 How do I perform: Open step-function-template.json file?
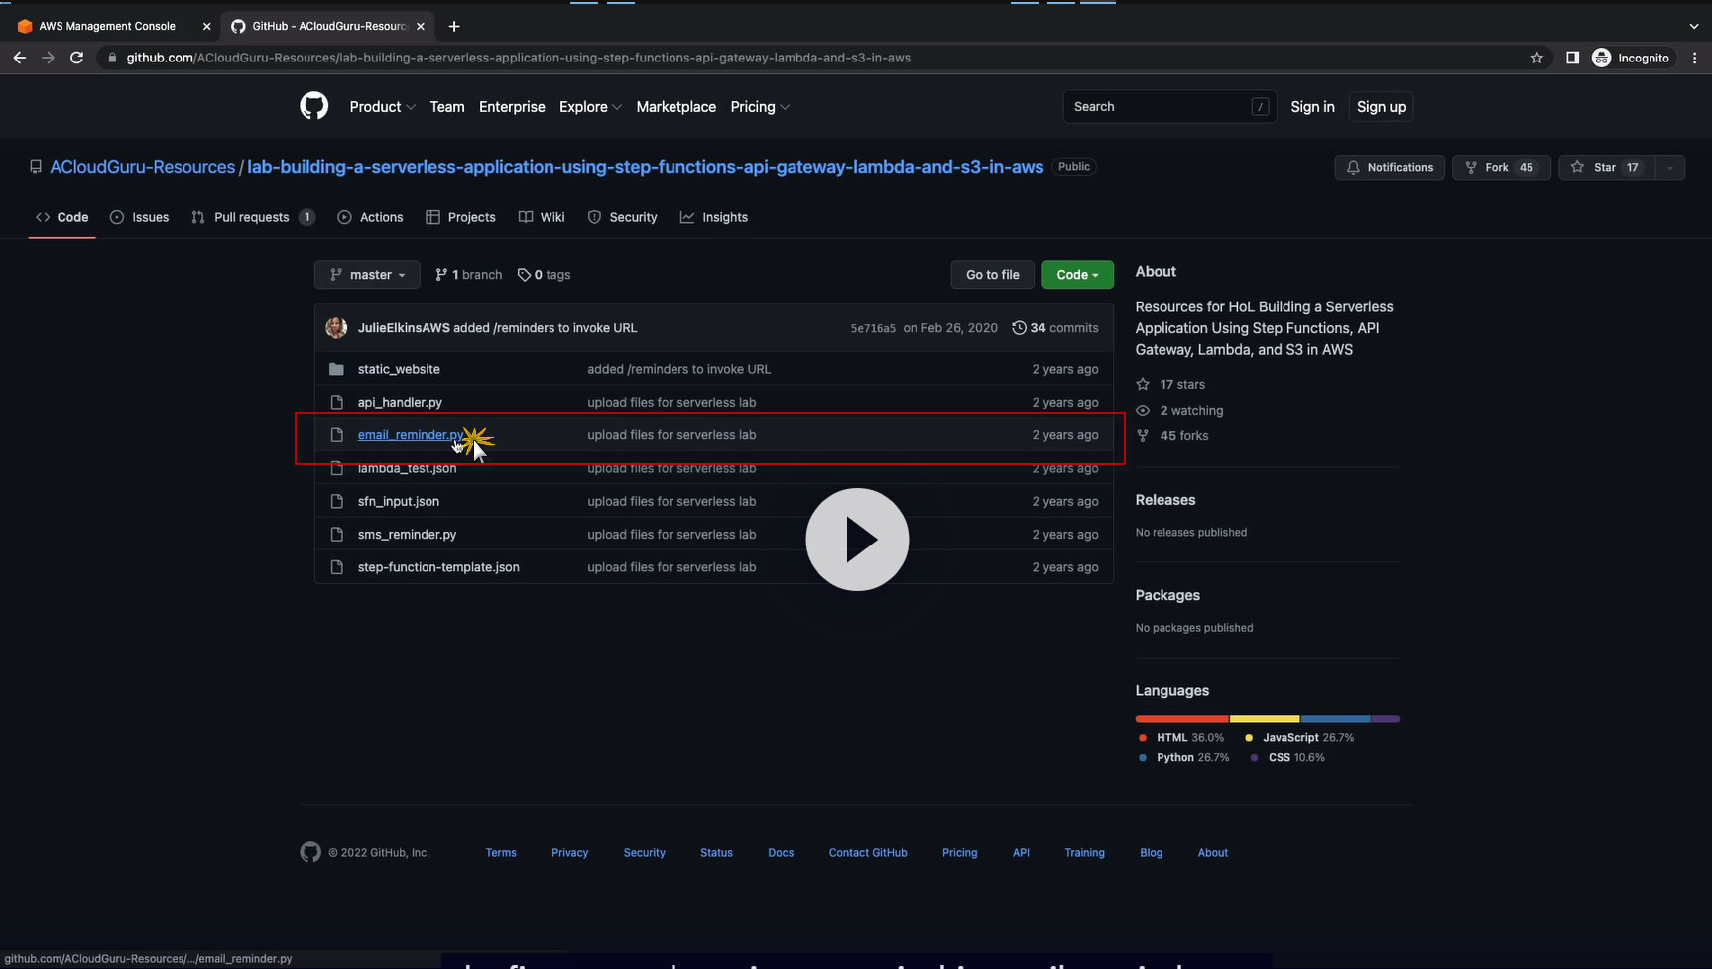click(438, 567)
